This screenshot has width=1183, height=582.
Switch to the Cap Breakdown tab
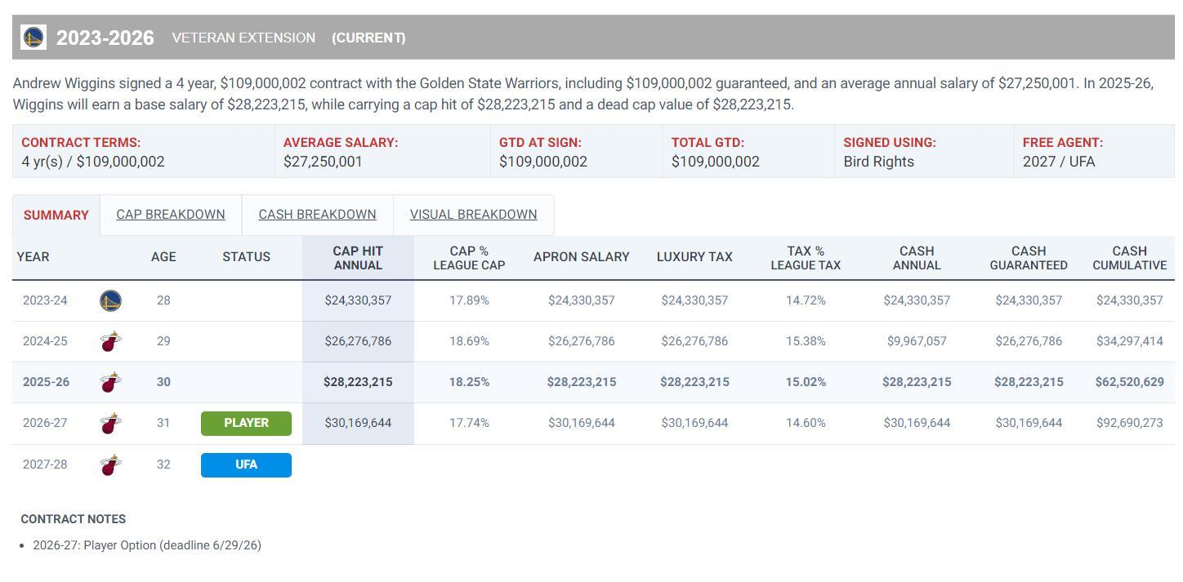click(x=170, y=215)
